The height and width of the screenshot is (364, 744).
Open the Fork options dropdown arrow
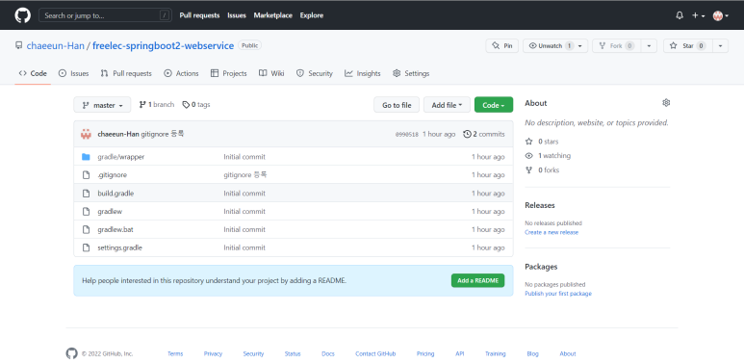click(649, 46)
